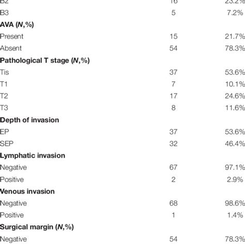Select the T3 row label

[x=4, y=108]
